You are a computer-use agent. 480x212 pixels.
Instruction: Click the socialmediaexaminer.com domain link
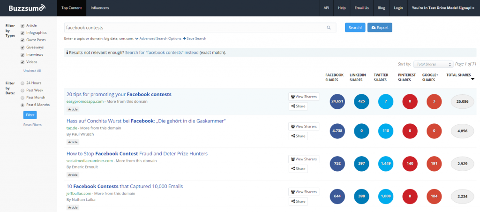(x=90, y=160)
